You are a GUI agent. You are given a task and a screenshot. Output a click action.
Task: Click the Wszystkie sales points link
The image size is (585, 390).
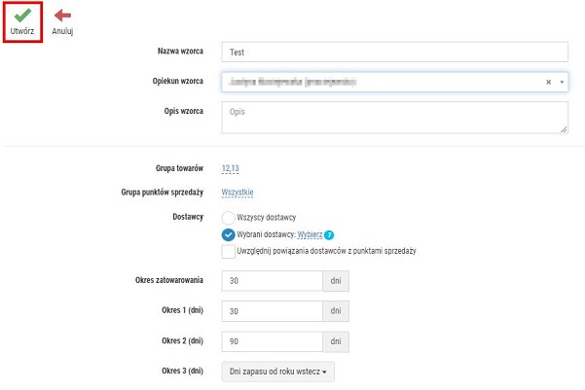238,193
